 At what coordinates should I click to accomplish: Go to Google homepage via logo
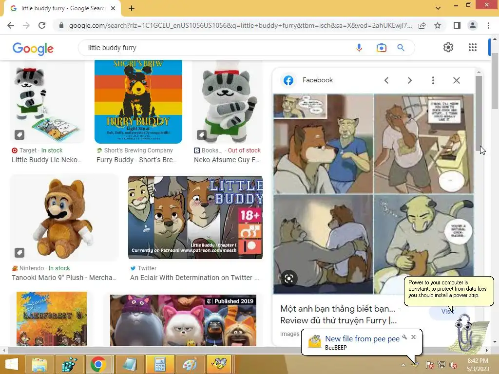33,48
